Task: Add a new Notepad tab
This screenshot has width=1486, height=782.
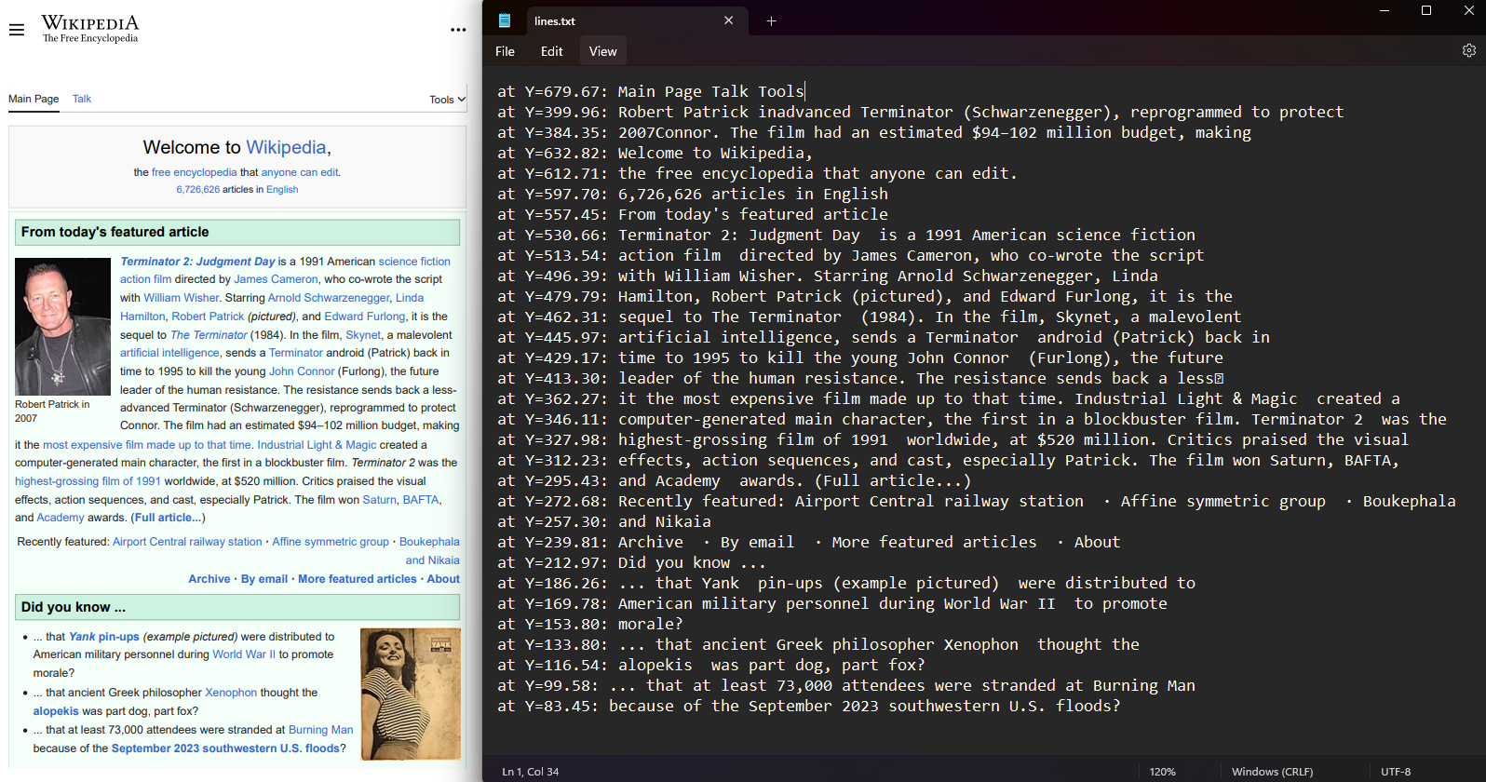Action: (771, 20)
